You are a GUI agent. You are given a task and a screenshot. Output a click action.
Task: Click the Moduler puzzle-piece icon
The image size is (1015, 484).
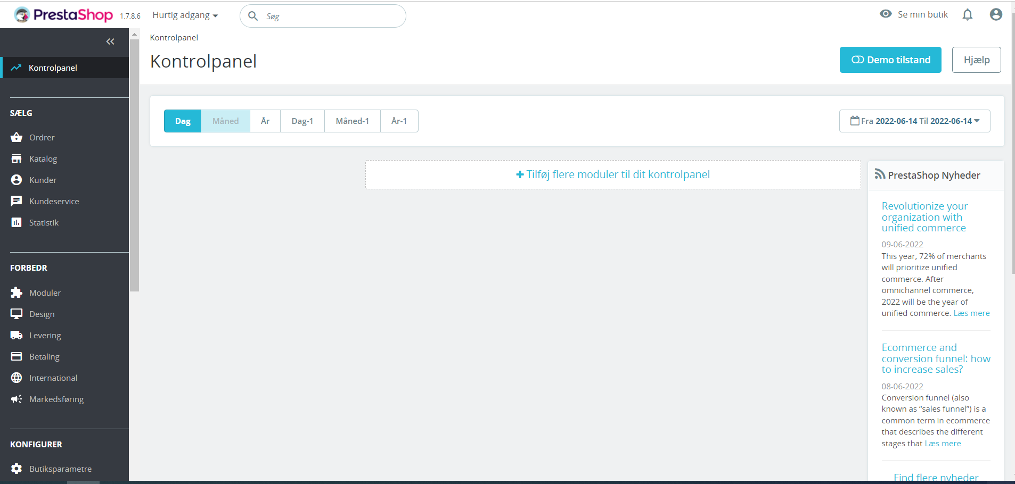point(17,293)
